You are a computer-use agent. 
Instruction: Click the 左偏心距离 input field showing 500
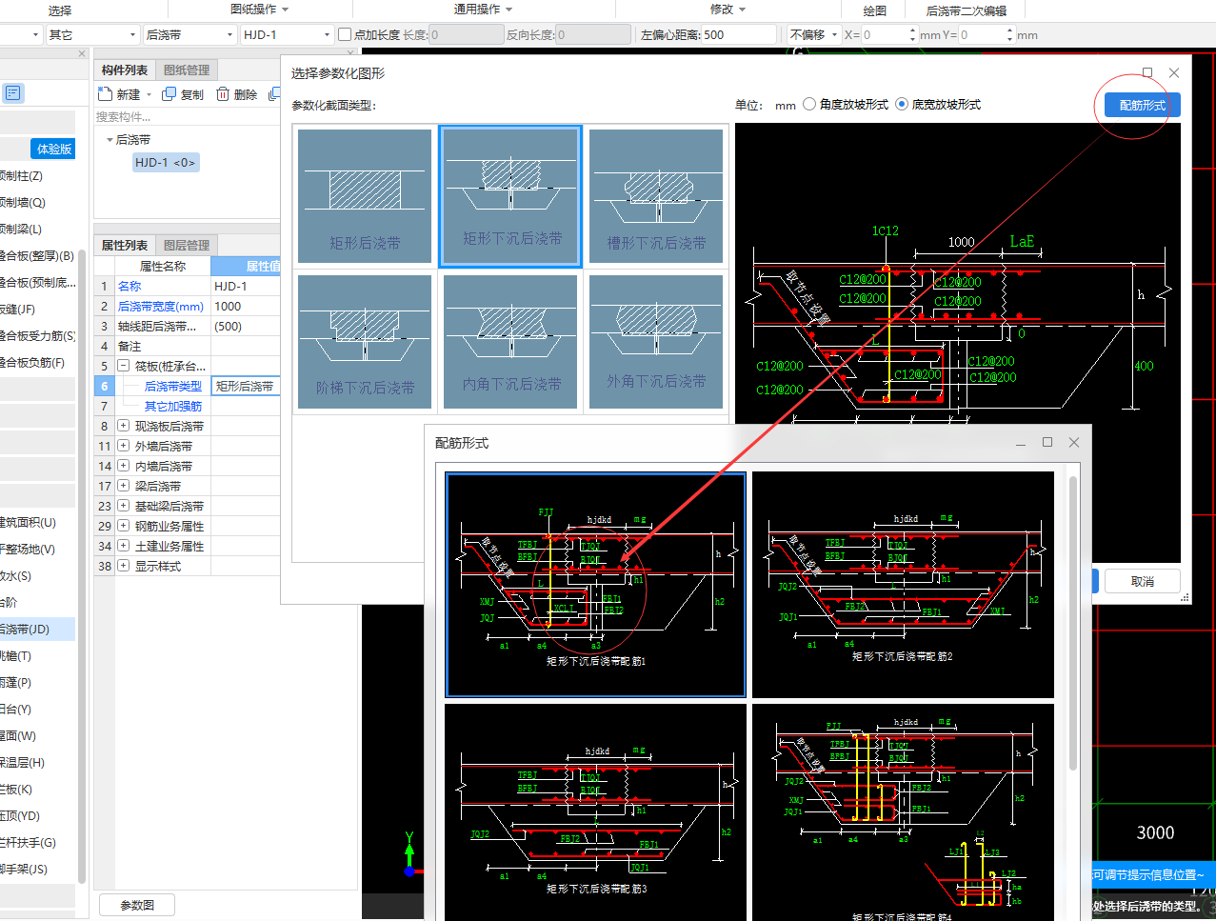[x=738, y=34]
